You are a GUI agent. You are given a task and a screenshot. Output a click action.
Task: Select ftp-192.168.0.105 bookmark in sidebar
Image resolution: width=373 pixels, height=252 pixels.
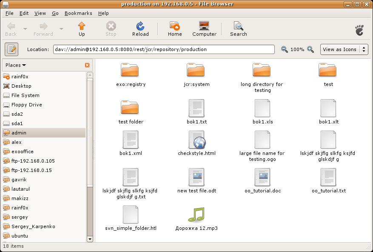coord(33,161)
